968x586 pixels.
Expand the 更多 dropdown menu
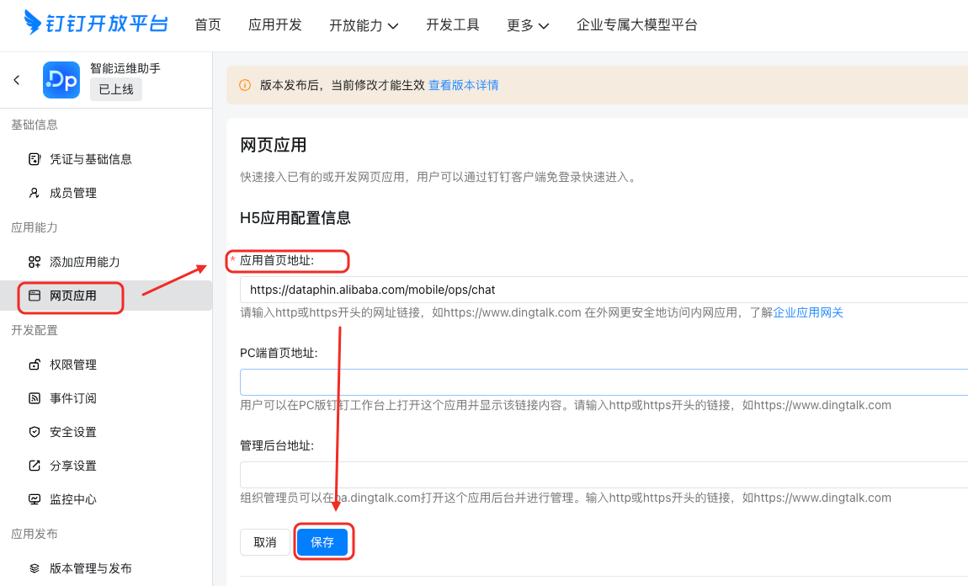point(528,25)
